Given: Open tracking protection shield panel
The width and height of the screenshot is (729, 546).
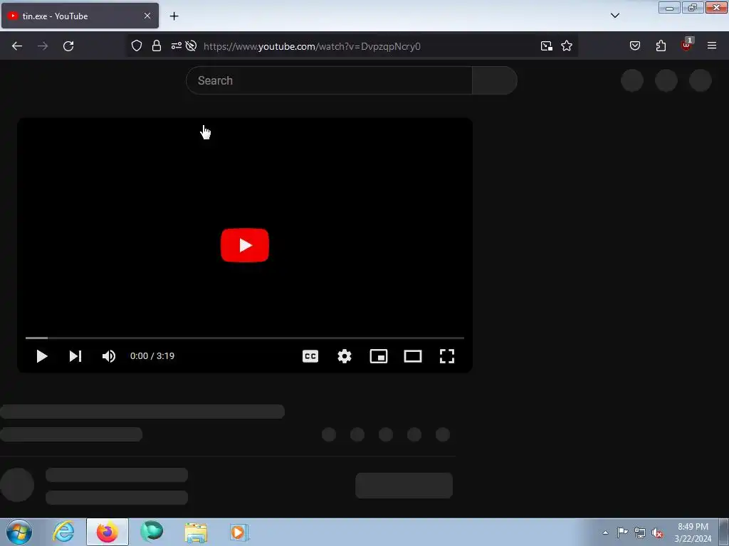Looking at the screenshot, I should tap(136, 46).
